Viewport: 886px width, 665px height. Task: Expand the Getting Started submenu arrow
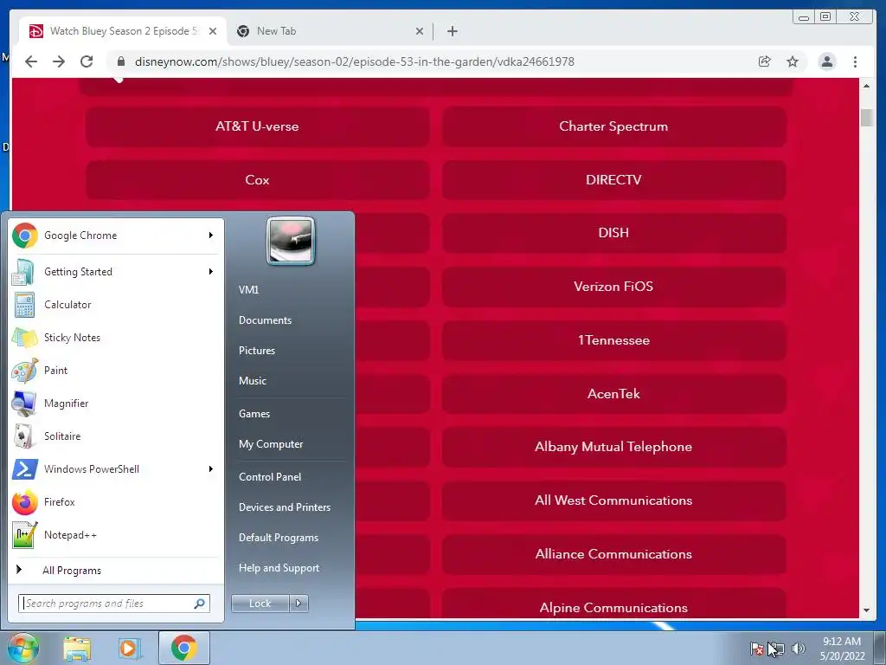(x=211, y=271)
